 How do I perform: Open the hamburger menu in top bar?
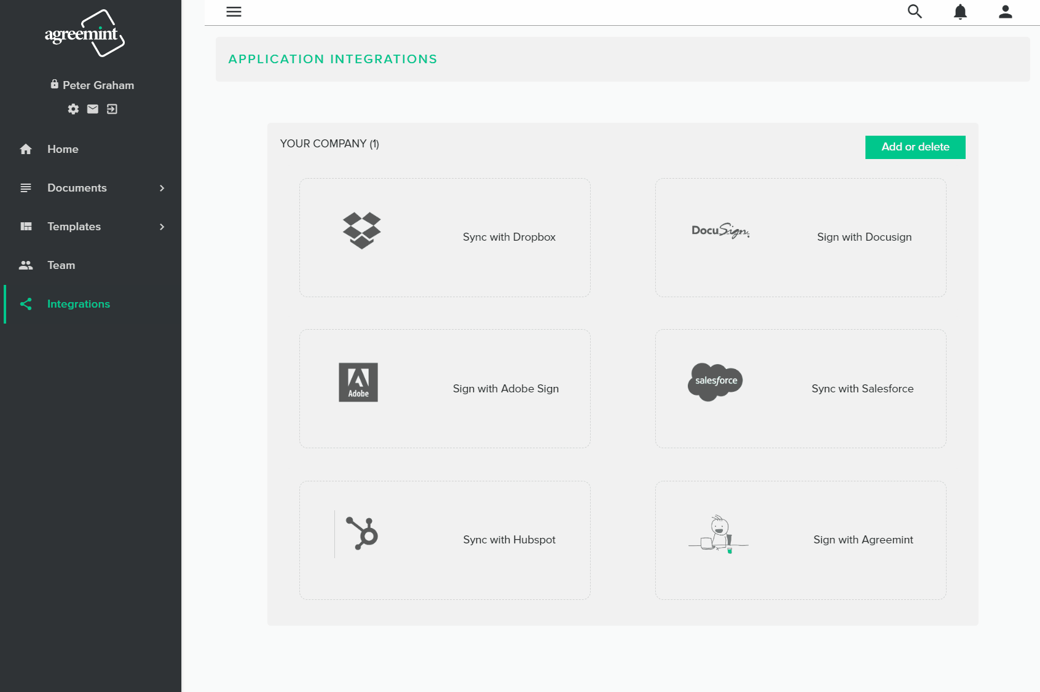tap(234, 12)
